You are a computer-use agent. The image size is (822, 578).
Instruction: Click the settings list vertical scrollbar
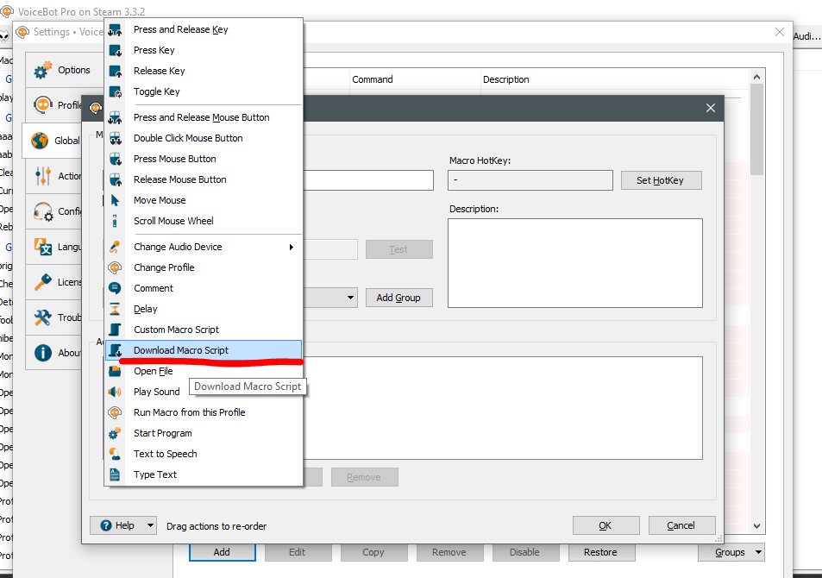pyautogui.click(x=756, y=302)
